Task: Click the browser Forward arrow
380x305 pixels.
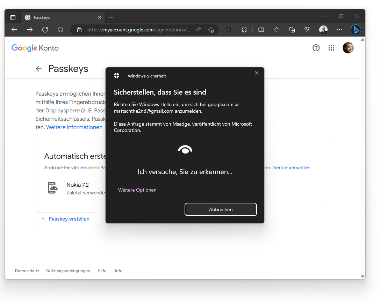Action: click(30, 30)
